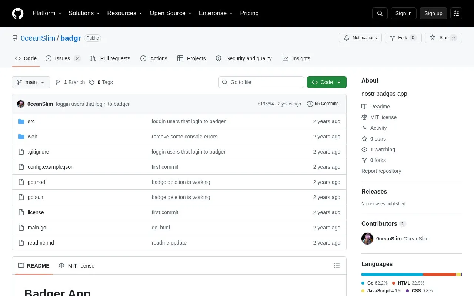This screenshot has height=296, width=474.
Task: View the 65 Commits history
Action: tap(323, 104)
